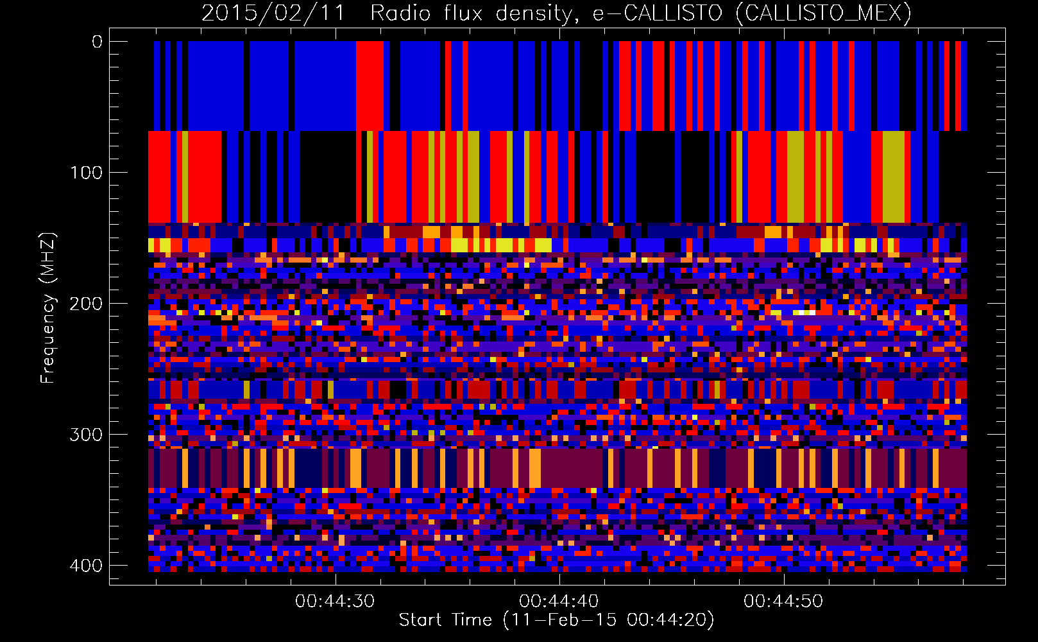Click the 400 frequency tick label

click(x=86, y=566)
